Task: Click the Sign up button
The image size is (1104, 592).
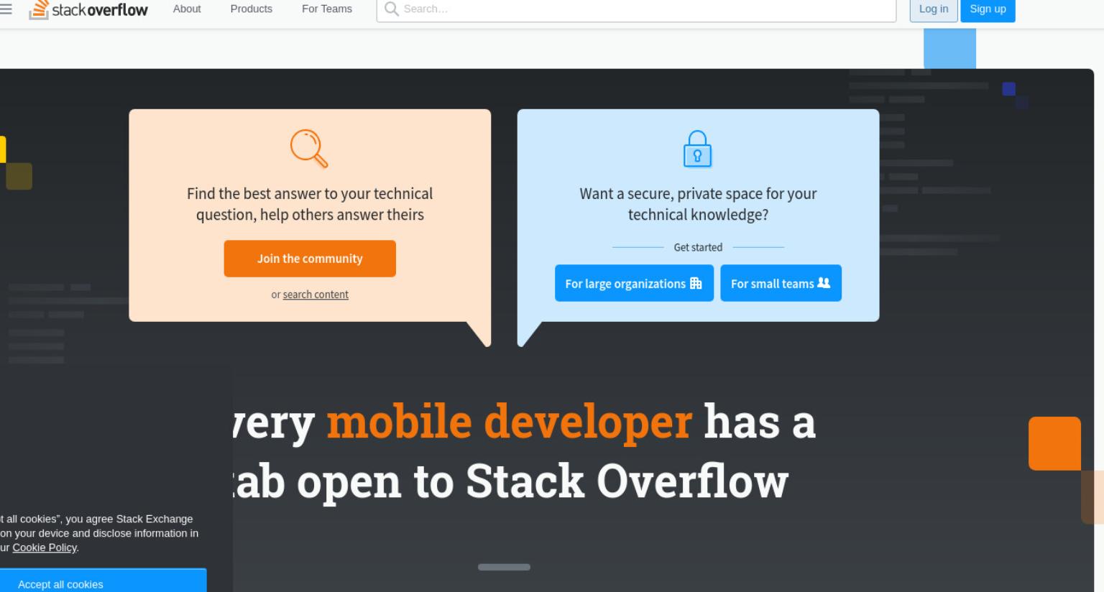Action: coord(988,9)
